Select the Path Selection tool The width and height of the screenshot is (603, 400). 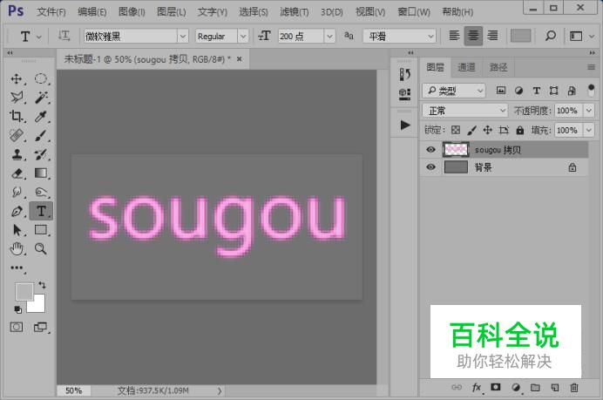pyautogui.click(x=17, y=230)
